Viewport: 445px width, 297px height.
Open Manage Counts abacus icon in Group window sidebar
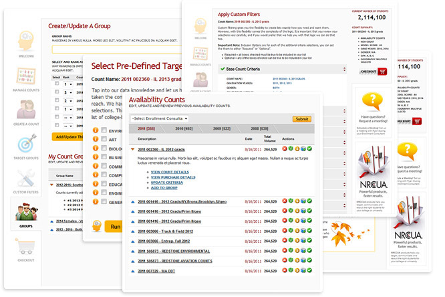[x=26, y=76]
